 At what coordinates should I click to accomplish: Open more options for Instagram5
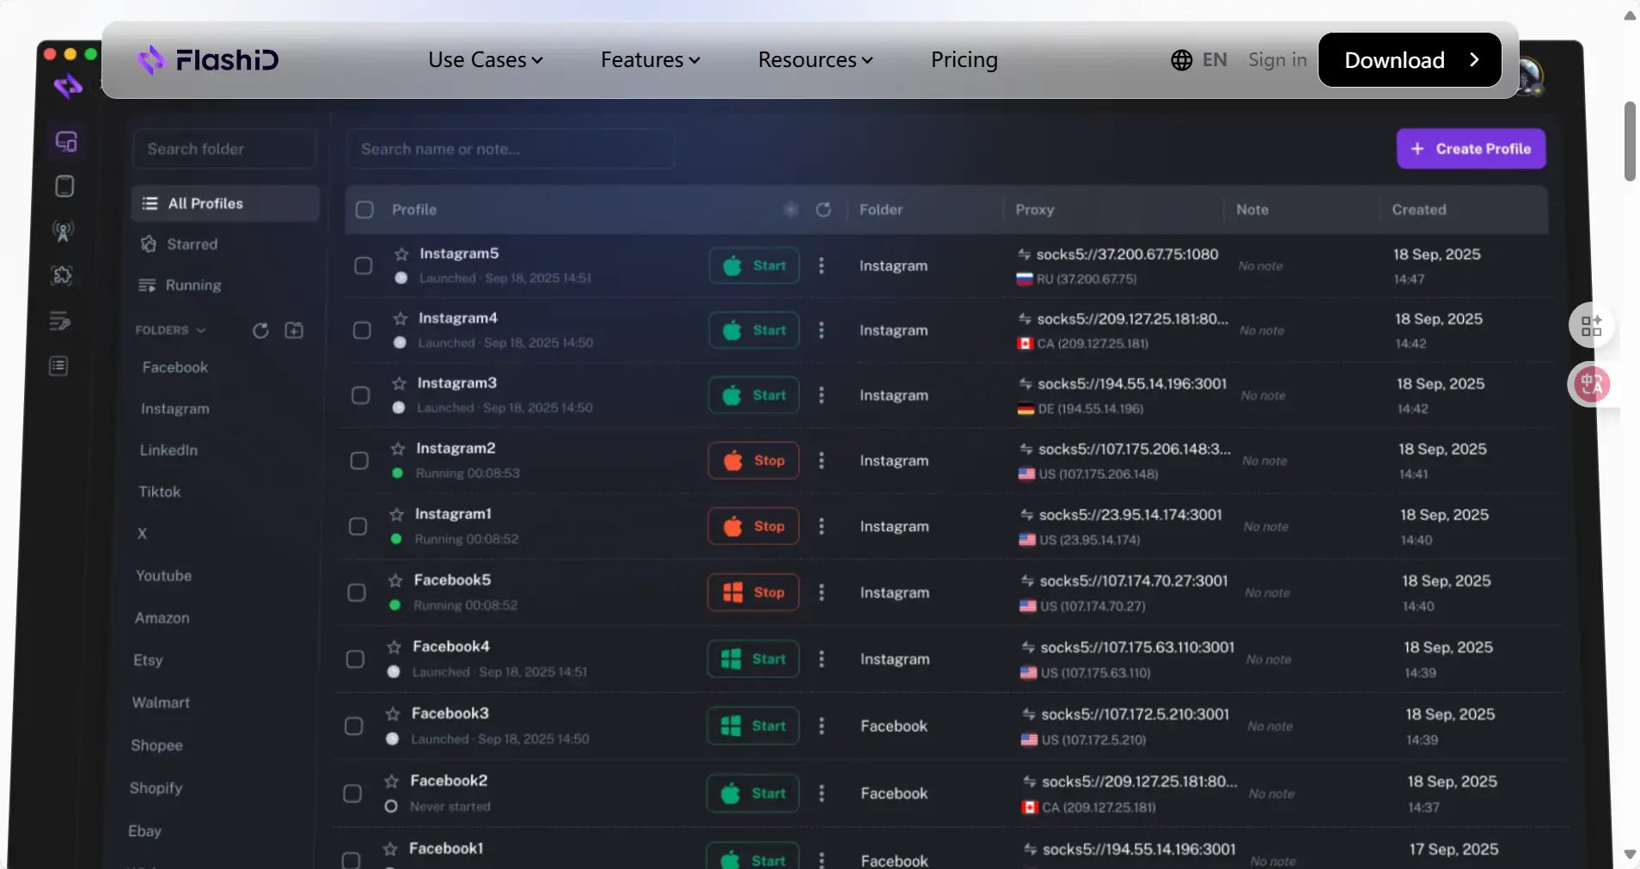(822, 266)
